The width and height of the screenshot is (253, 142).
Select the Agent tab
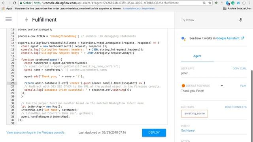197,56
